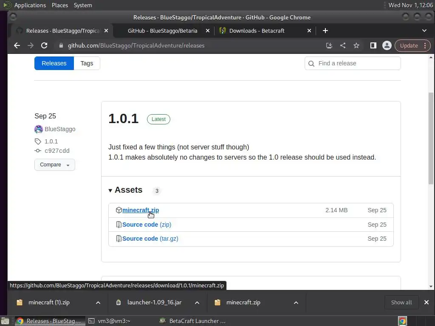435x326 pixels.
Task: Click the address bar URL
Action: [x=136, y=45]
